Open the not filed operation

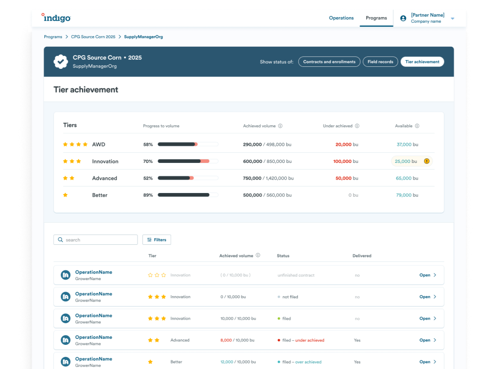(428, 297)
